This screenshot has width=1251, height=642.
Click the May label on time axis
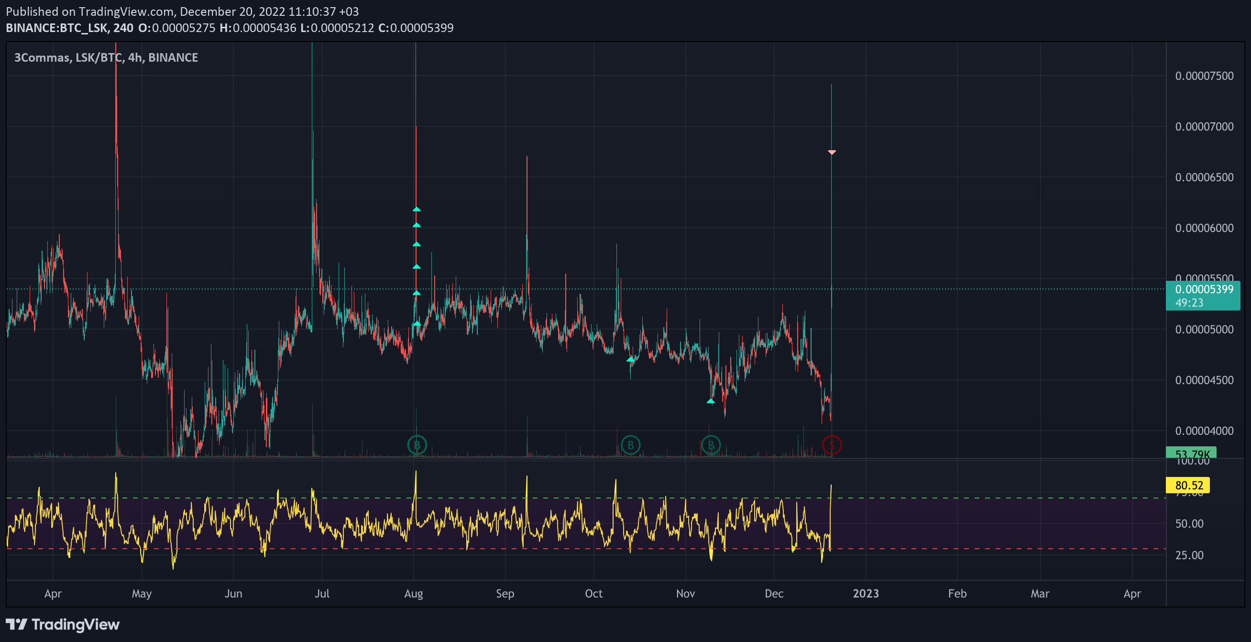click(142, 593)
